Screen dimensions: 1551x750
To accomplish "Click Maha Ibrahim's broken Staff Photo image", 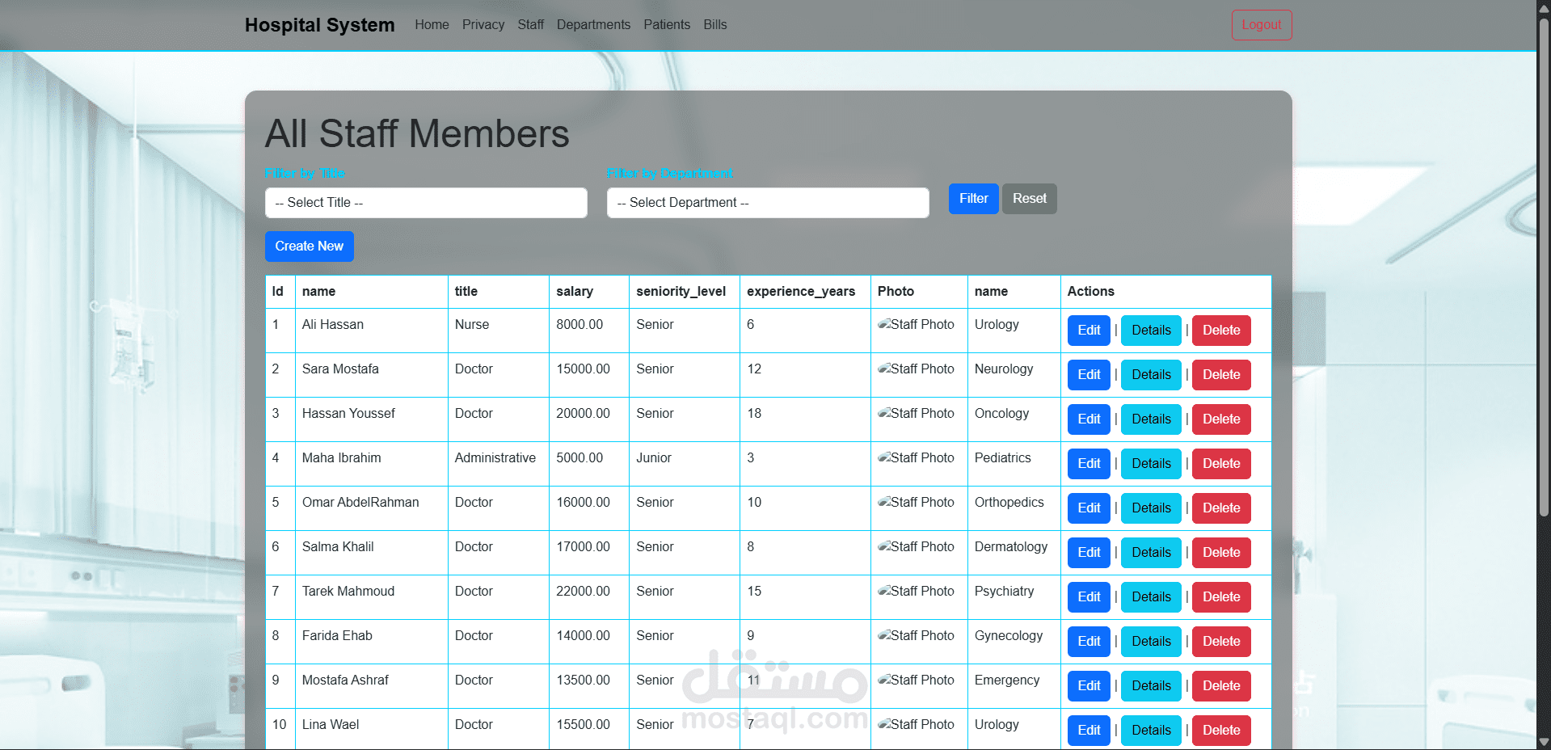I will click(x=916, y=458).
